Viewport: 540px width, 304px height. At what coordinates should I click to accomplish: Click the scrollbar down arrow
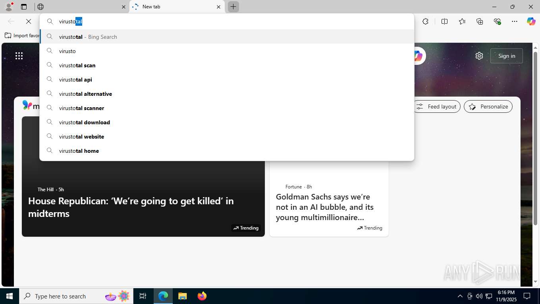point(535,282)
